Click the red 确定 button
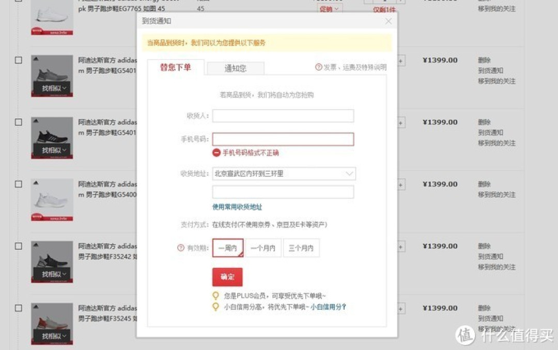 (227, 277)
